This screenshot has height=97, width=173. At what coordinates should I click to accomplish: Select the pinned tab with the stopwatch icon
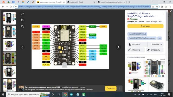[33, 2]
